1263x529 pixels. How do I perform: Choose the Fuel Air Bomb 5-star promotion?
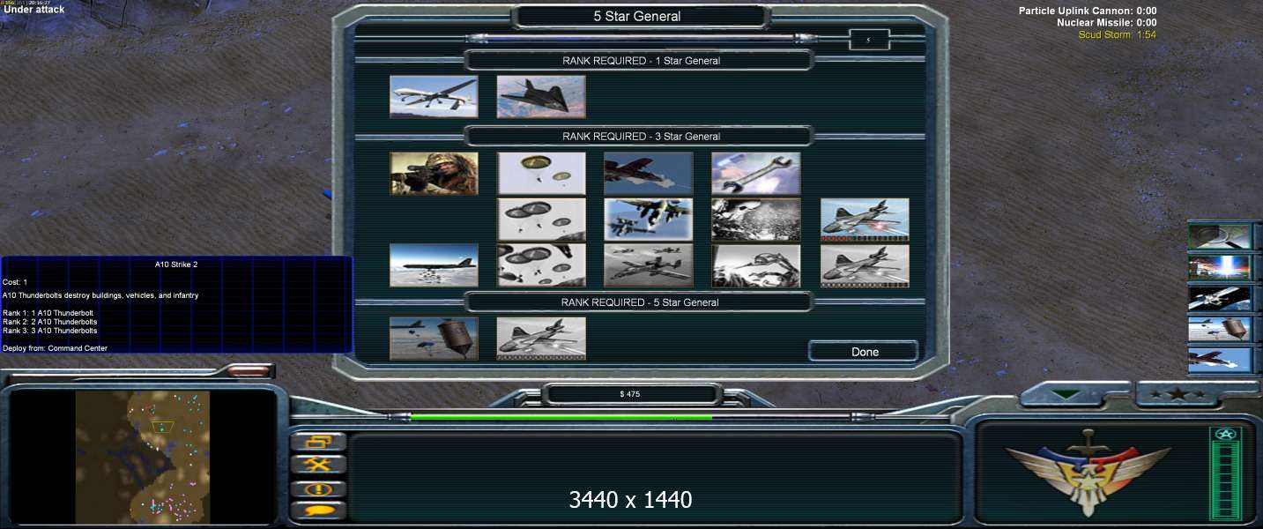pyautogui.click(x=434, y=339)
